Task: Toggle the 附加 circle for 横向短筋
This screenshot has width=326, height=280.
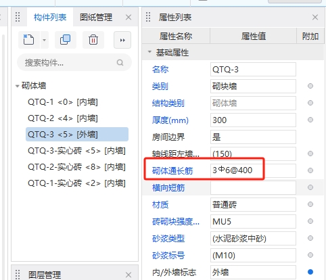Action: click(310, 187)
